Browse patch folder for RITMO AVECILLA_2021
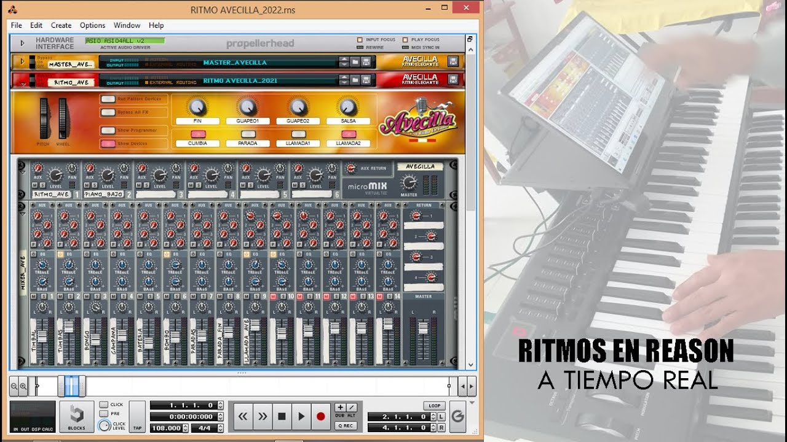The height and width of the screenshot is (442, 787). click(355, 80)
